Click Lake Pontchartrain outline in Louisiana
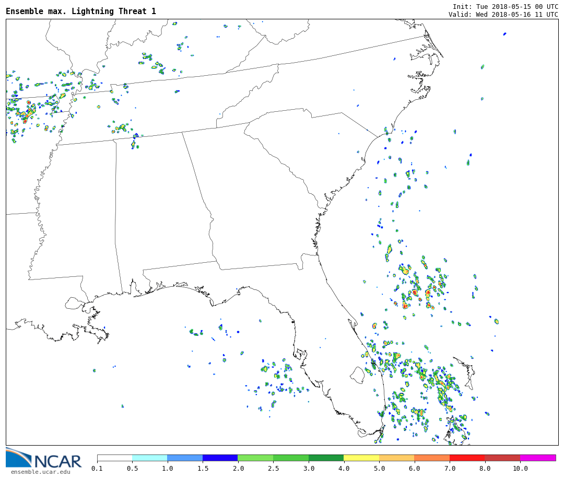This screenshot has width=564, height=478. click(74, 303)
